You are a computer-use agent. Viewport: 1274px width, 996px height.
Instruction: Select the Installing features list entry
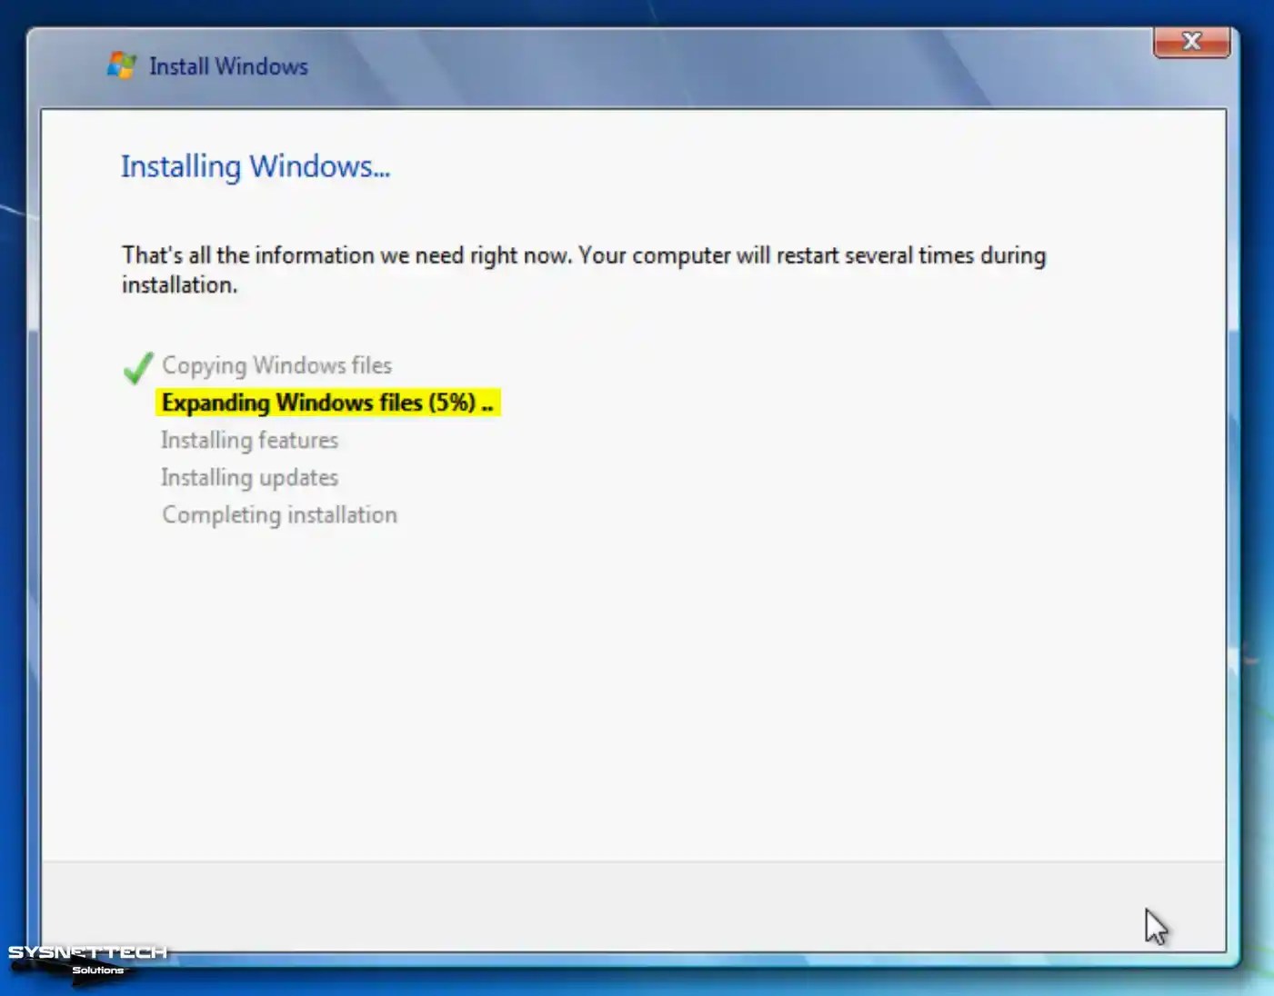[x=249, y=440]
